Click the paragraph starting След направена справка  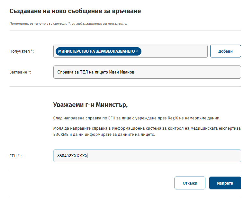(x=137, y=118)
